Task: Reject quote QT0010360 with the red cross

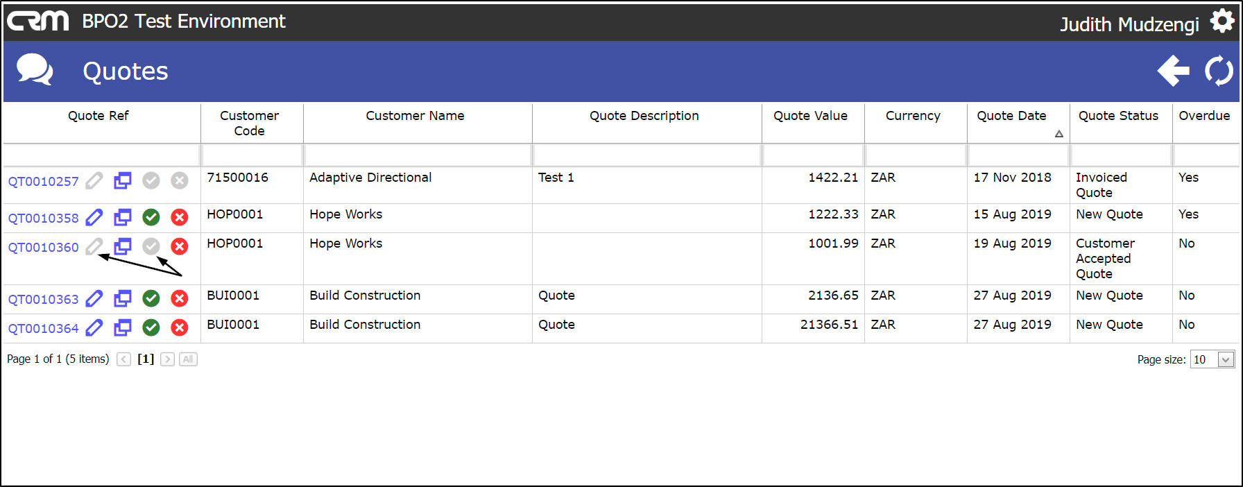Action: pos(180,246)
